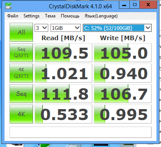
Task: Start the plain Seq test
Action: [x=21, y=94]
